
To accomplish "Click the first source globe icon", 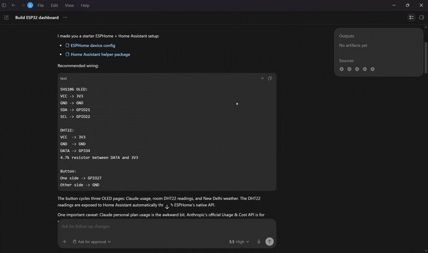I will (x=341, y=69).
